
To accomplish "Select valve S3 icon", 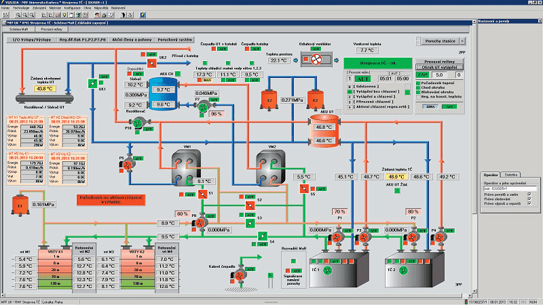I will 250,224.
